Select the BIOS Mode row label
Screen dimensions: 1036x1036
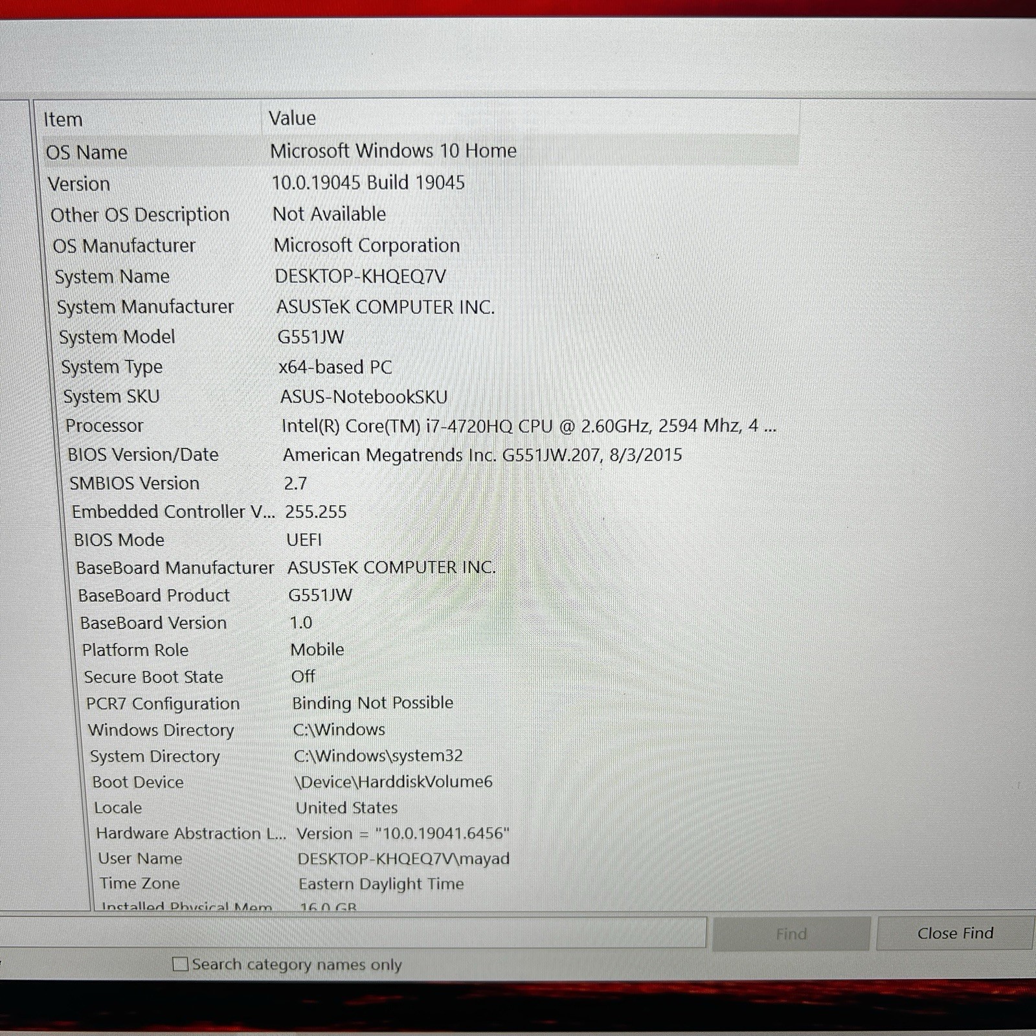(x=119, y=540)
